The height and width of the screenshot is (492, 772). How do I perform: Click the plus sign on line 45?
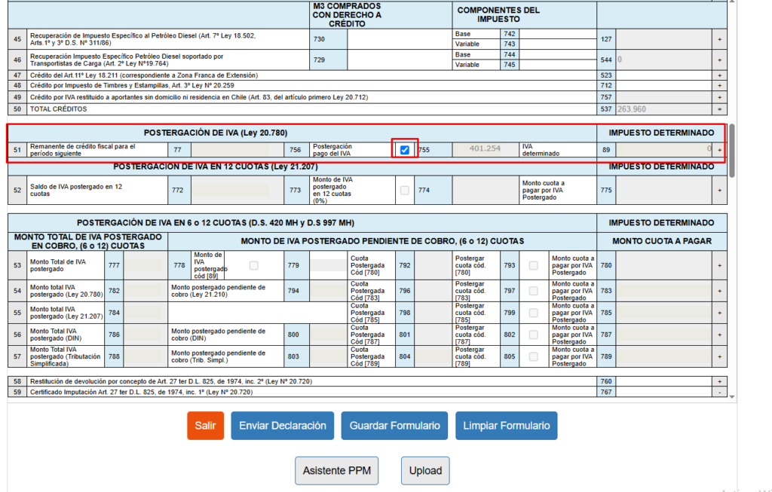pyautogui.click(x=719, y=39)
